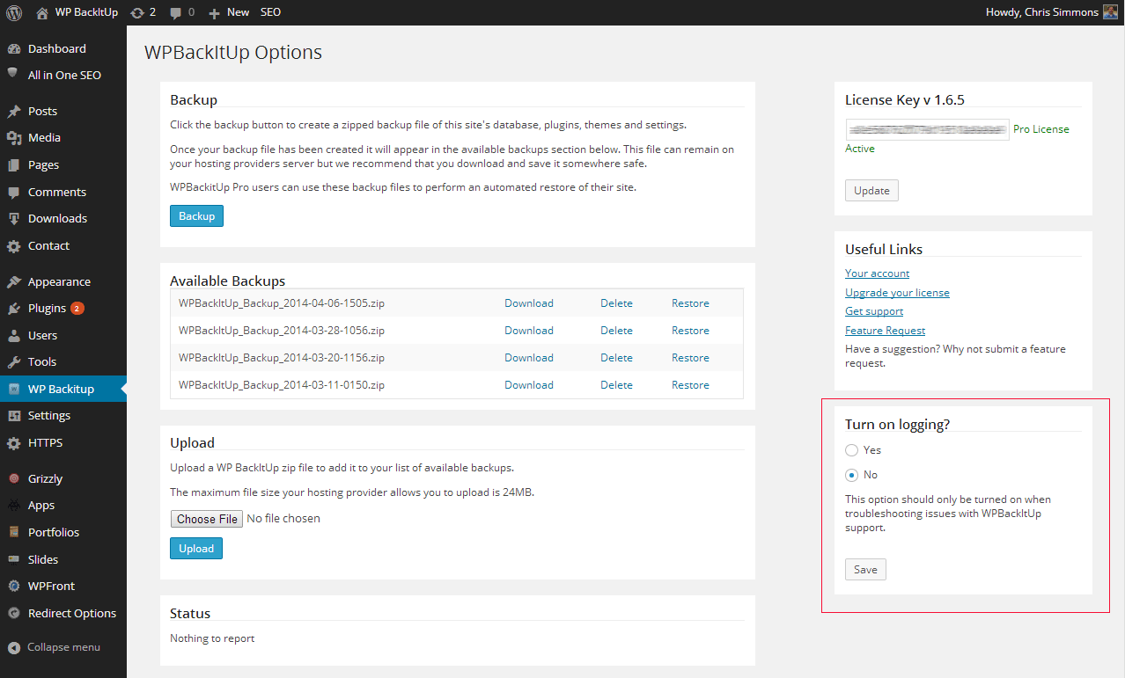
Task: Click the blue Upload button
Action: coord(196,549)
